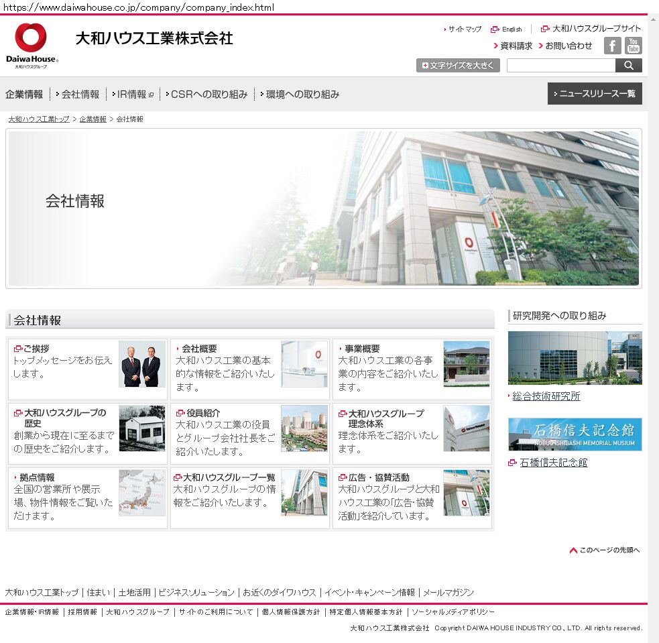
Task: Open the IR情報 menu item
Action: point(132,95)
